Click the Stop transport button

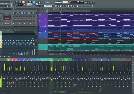(x=22, y=4)
